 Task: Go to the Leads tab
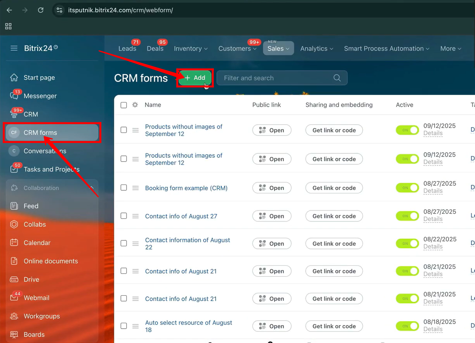tap(127, 49)
